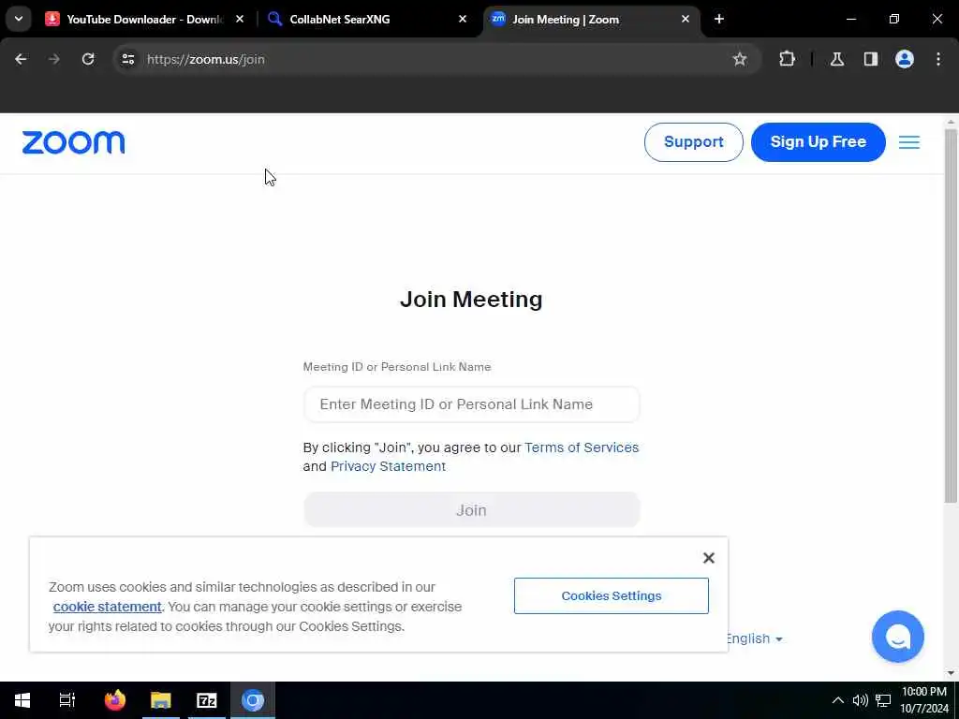Toggle the browser side panel icon

(x=870, y=59)
